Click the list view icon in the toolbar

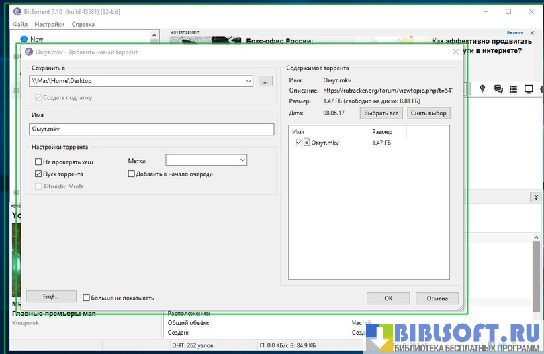click(x=514, y=89)
